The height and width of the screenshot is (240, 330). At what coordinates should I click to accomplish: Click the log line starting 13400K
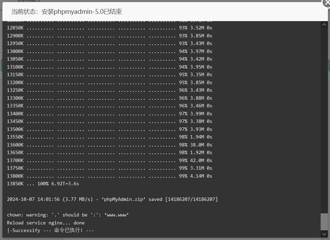109,114
